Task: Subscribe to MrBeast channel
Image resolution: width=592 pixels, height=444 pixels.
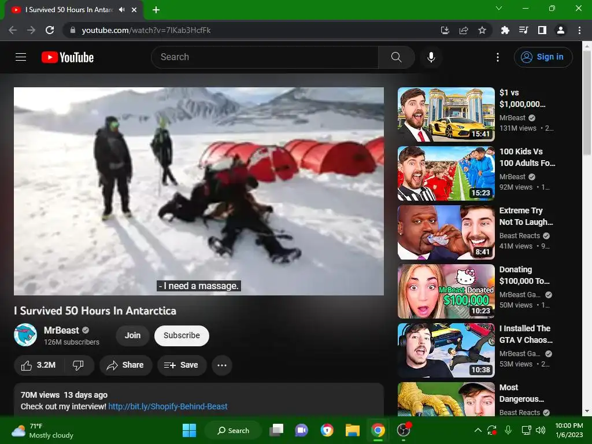Action: 182,336
